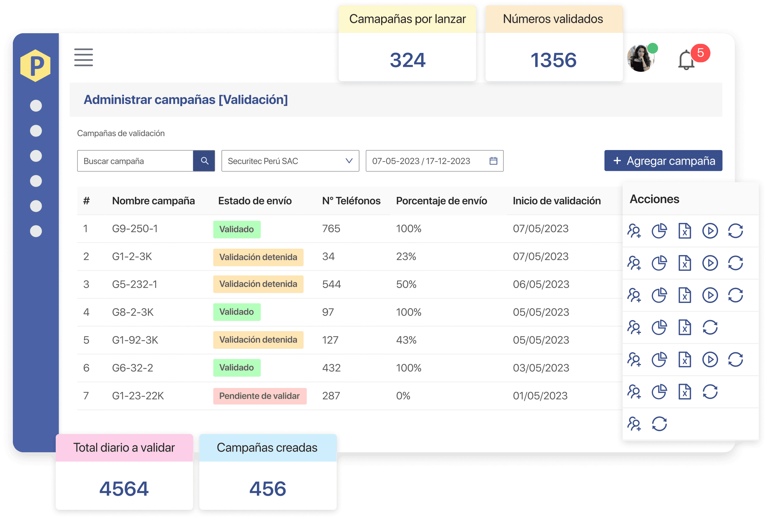Viewport: 767px width, 518px height.
Task: Select the first sidebar dot menu item
Action: (x=36, y=106)
